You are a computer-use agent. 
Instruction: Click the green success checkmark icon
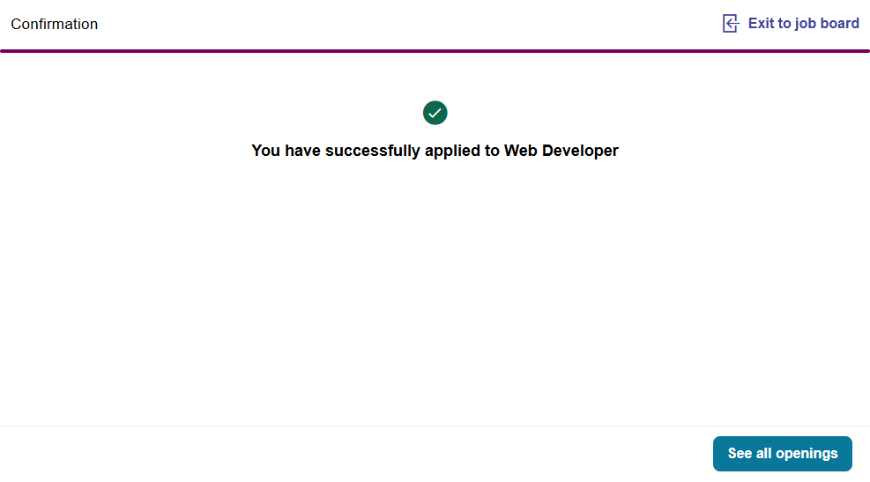tap(435, 113)
